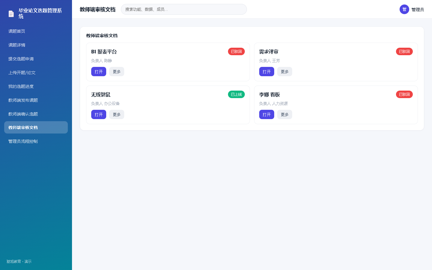Click the active 教师端审核文档 sidebar item

[36, 127]
